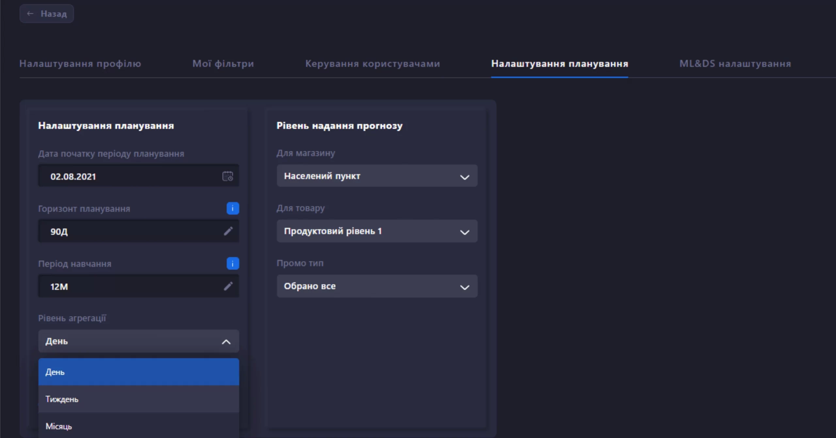Image resolution: width=836 pixels, height=438 pixels.
Task: Click the back arrow icon
Action: [x=30, y=14]
